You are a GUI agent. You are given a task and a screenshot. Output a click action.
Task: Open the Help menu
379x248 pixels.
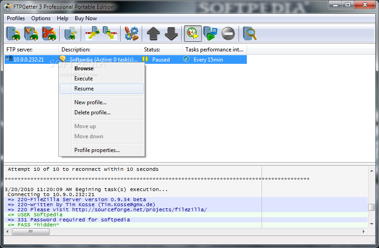[x=62, y=18]
